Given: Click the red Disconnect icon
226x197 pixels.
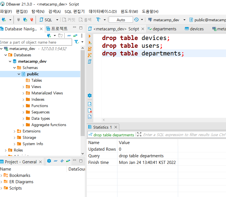Looking at the screenshot, I should pyautogui.click(x=32, y=20).
